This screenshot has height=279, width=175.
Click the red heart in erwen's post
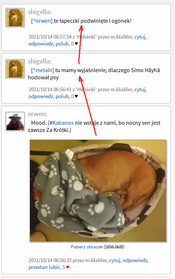67,267
